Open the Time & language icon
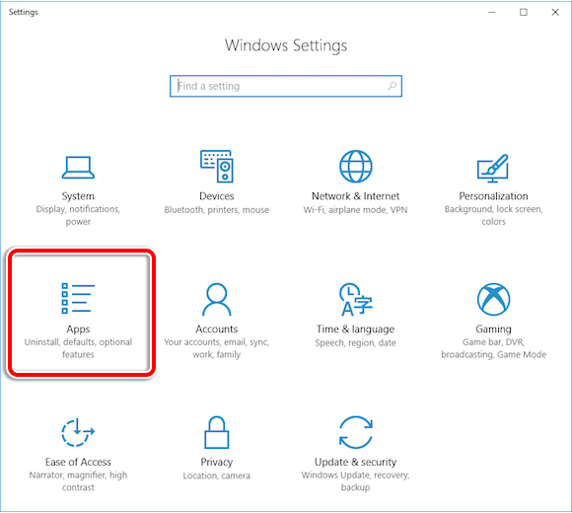Viewport: 572px width, 513px height. (x=356, y=299)
